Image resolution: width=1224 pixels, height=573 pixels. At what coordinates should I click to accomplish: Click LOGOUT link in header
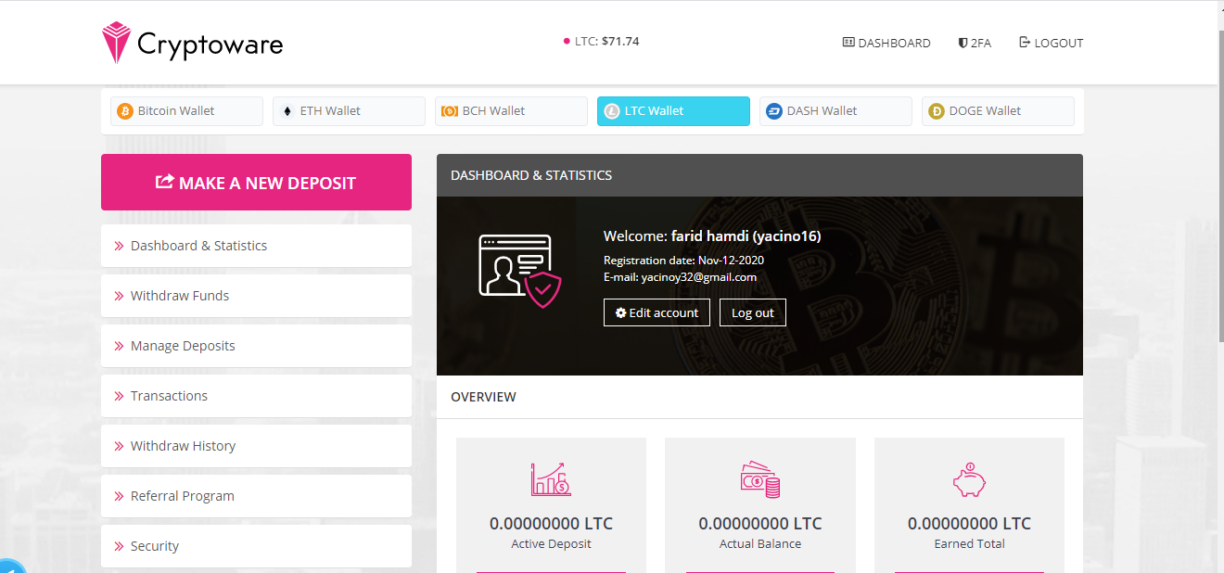pyautogui.click(x=1052, y=43)
